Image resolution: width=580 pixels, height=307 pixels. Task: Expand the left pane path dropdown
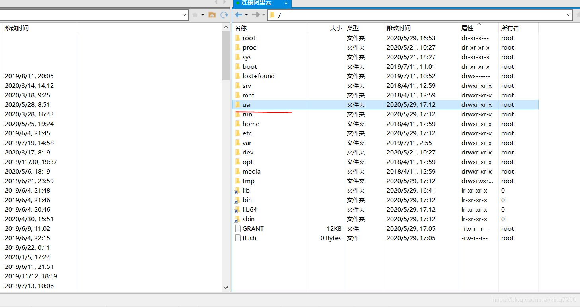[184, 15]
